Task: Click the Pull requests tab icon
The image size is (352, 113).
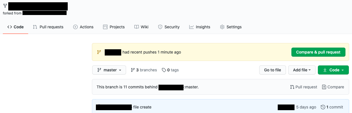Action: 35,27
